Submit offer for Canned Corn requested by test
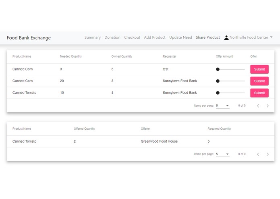 pyautogui.click(x=259, y=69)
